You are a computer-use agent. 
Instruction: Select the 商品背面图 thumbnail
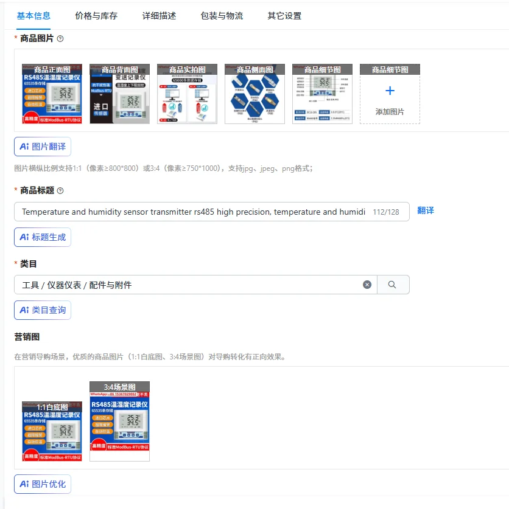coord(119,94)
